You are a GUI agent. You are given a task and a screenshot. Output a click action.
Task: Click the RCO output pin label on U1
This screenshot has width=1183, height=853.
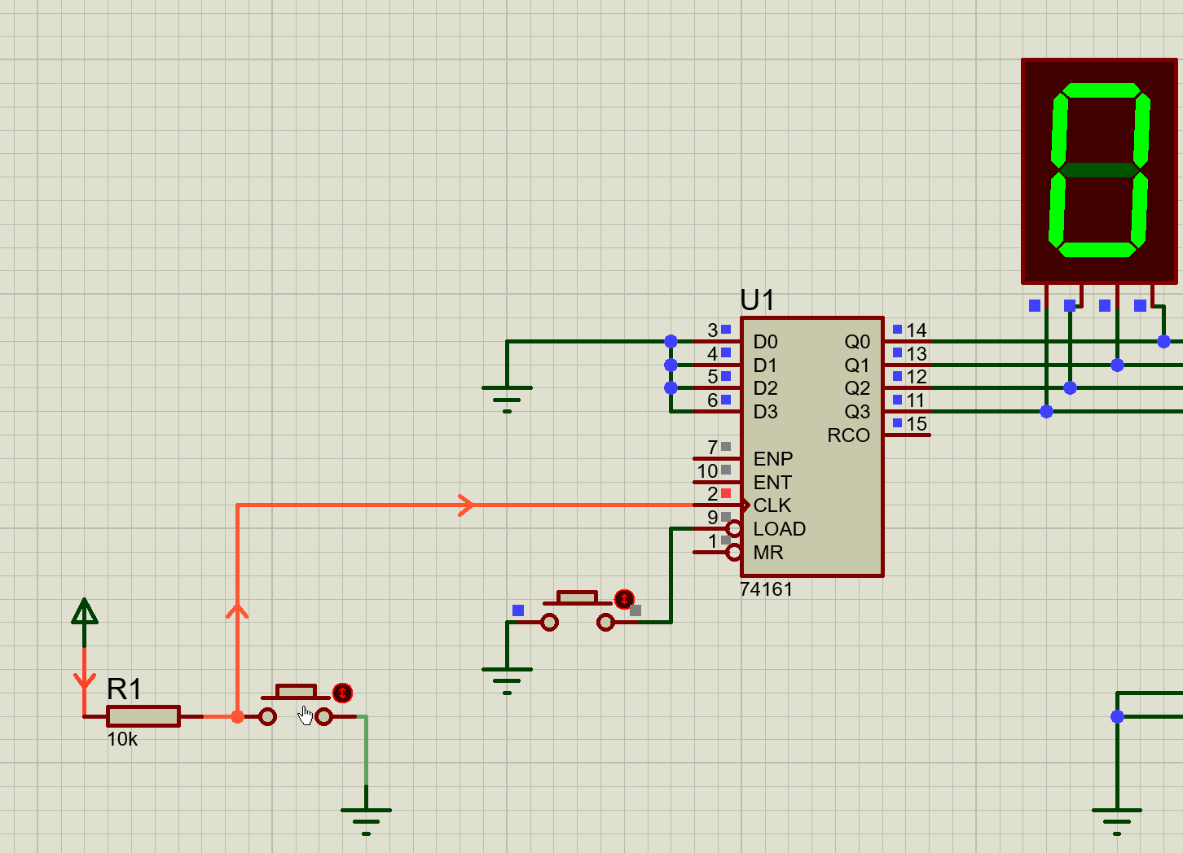pyautogui.click(x=848, y=435)
